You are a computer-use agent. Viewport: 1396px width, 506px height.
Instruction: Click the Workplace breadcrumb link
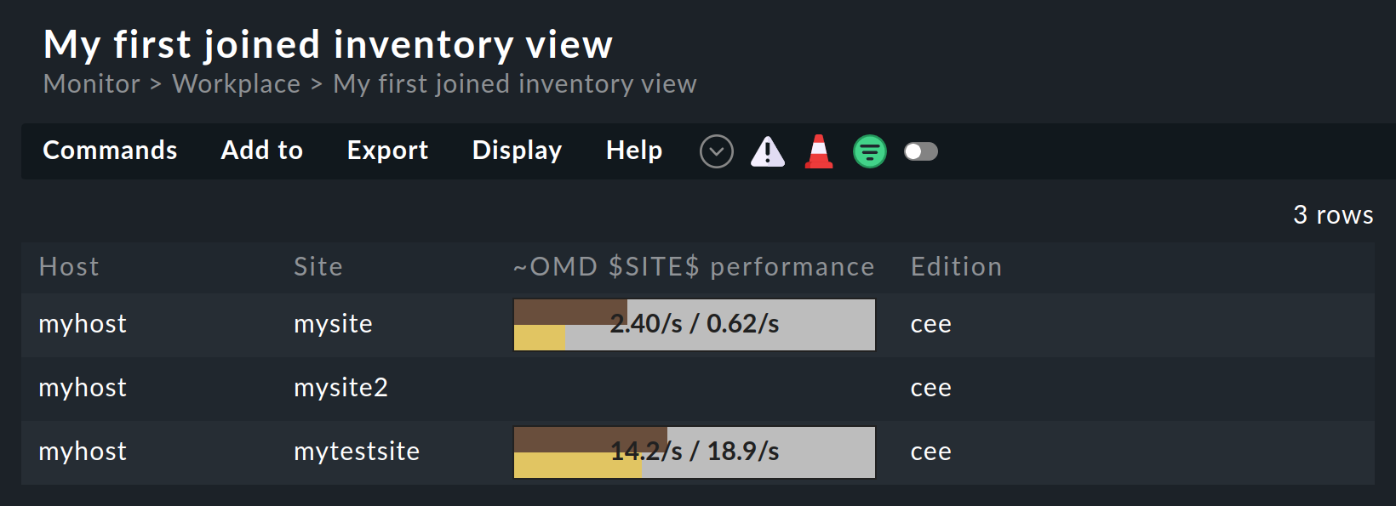236,84
